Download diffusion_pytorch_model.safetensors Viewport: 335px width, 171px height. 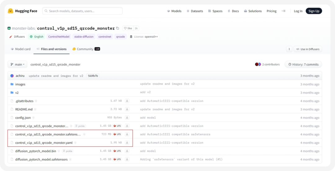127,159
